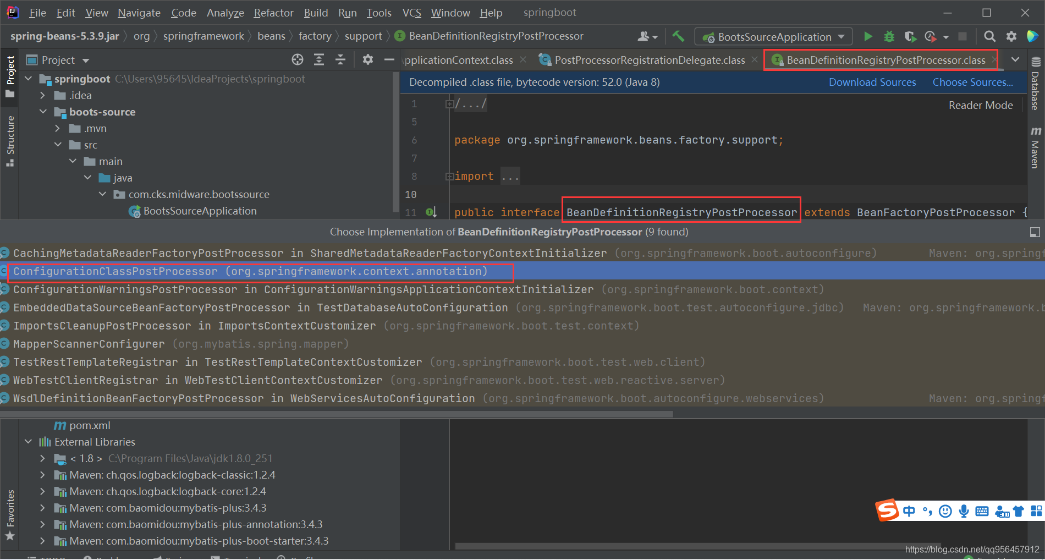
Task: Select CachingMetadataReaderFactoryPostProcessor row
Action: [522, 253]
